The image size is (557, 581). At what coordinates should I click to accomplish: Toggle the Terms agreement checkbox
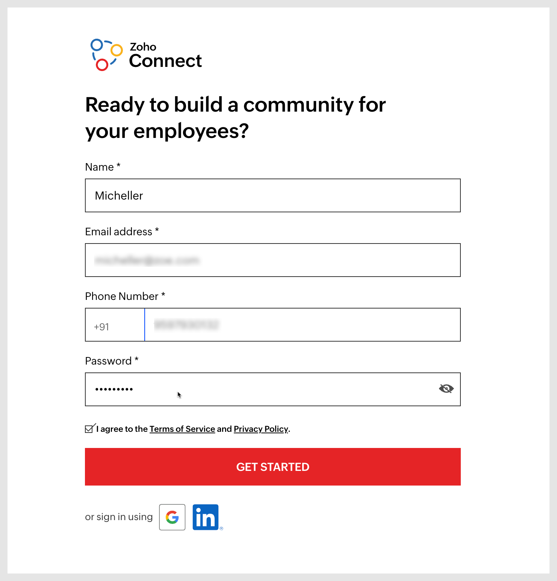tap(89, 429)
